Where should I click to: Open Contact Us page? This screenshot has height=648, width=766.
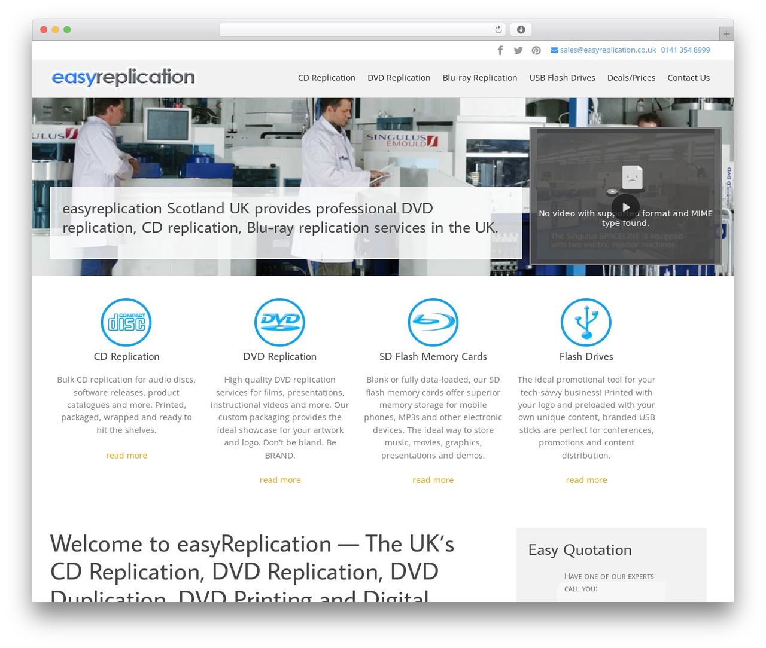pos(689,78)
